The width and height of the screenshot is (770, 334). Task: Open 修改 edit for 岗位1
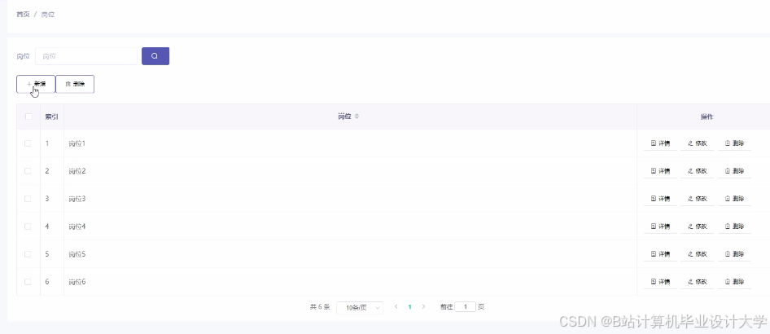point(698,143)
